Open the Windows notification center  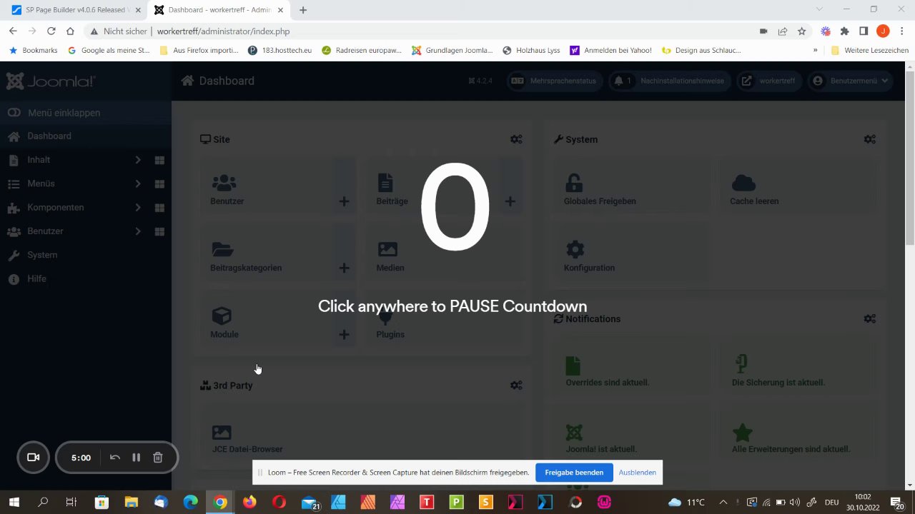pos(896,502)
